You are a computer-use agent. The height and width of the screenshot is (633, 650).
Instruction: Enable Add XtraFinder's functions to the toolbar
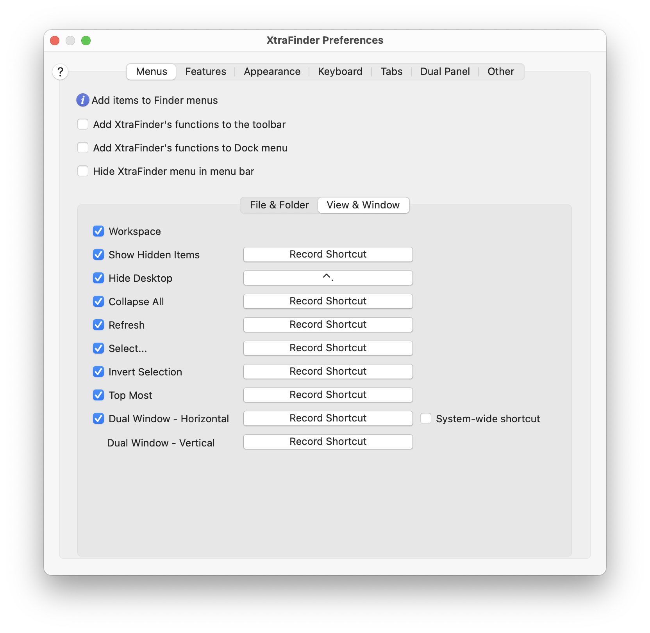(83, 124)
